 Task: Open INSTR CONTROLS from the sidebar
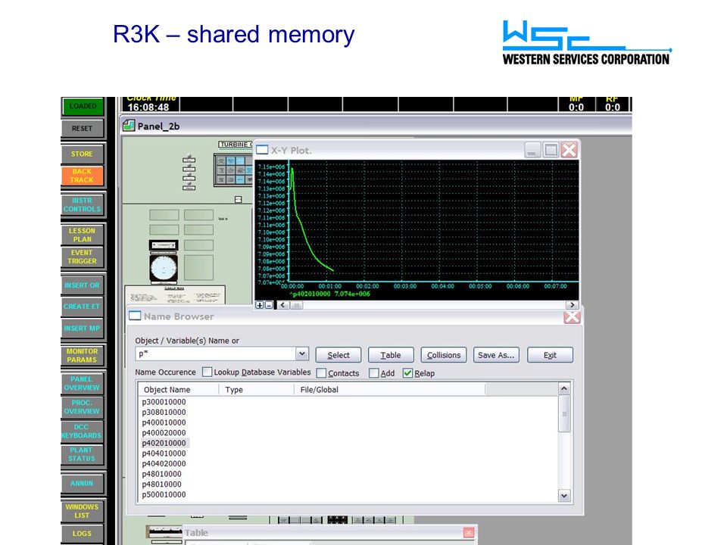(x=82, y=205)
